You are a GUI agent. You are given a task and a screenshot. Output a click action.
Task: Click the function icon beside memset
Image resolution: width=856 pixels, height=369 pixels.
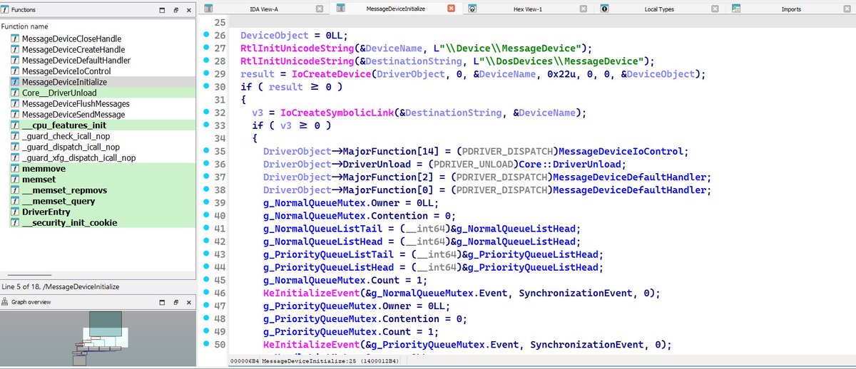pyautogui.click(x=15, y=180)
